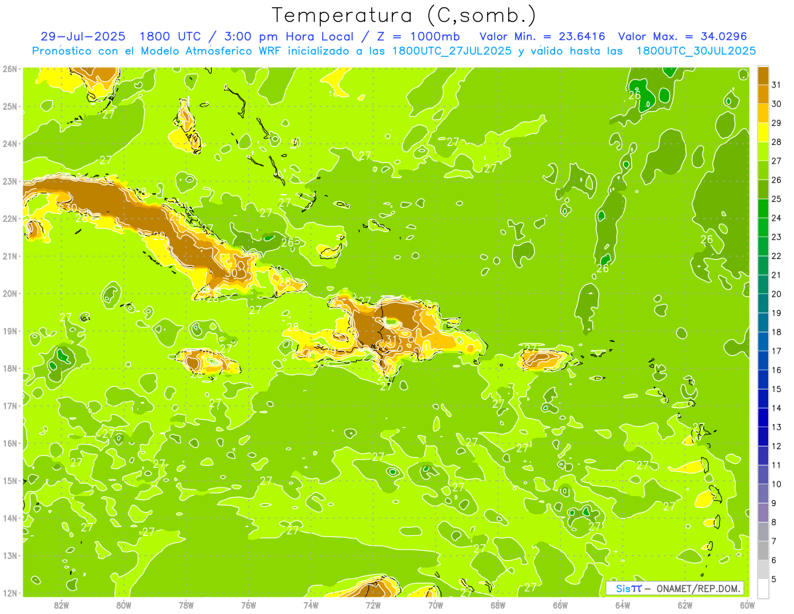The image size is (794, 614).
Task: Click 'Valor Min. = 23.6416' text
Action: click(542, 36)
